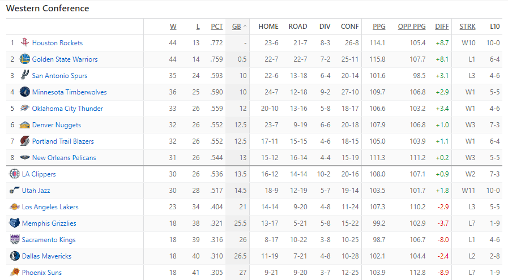The image size is (508, 280).
Task: Click the San Antonio Spurs logo
Action: (x=24, y=75)
